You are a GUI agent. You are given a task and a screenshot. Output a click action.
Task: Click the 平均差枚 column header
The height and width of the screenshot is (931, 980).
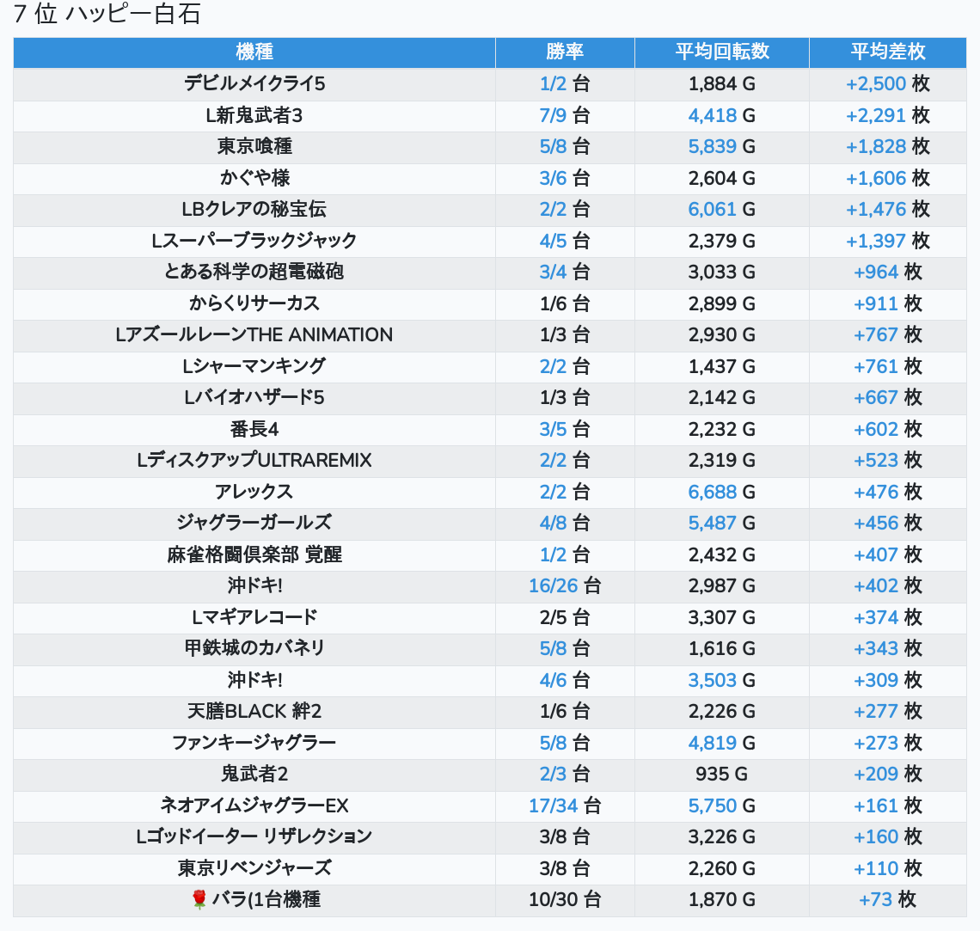click(887, 52)
